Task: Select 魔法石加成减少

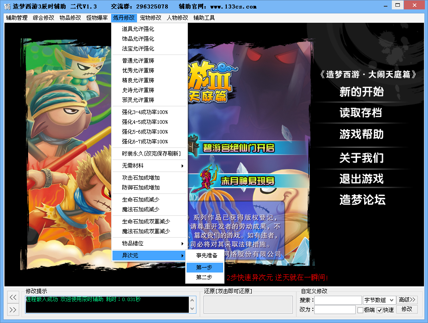Action: tap(150, 210)
